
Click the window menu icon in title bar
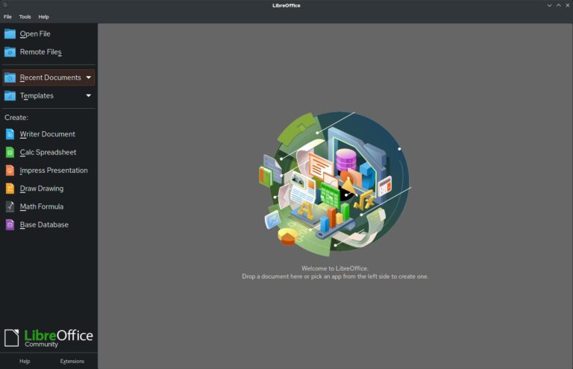pyautogui.click(x=4, y=5)
